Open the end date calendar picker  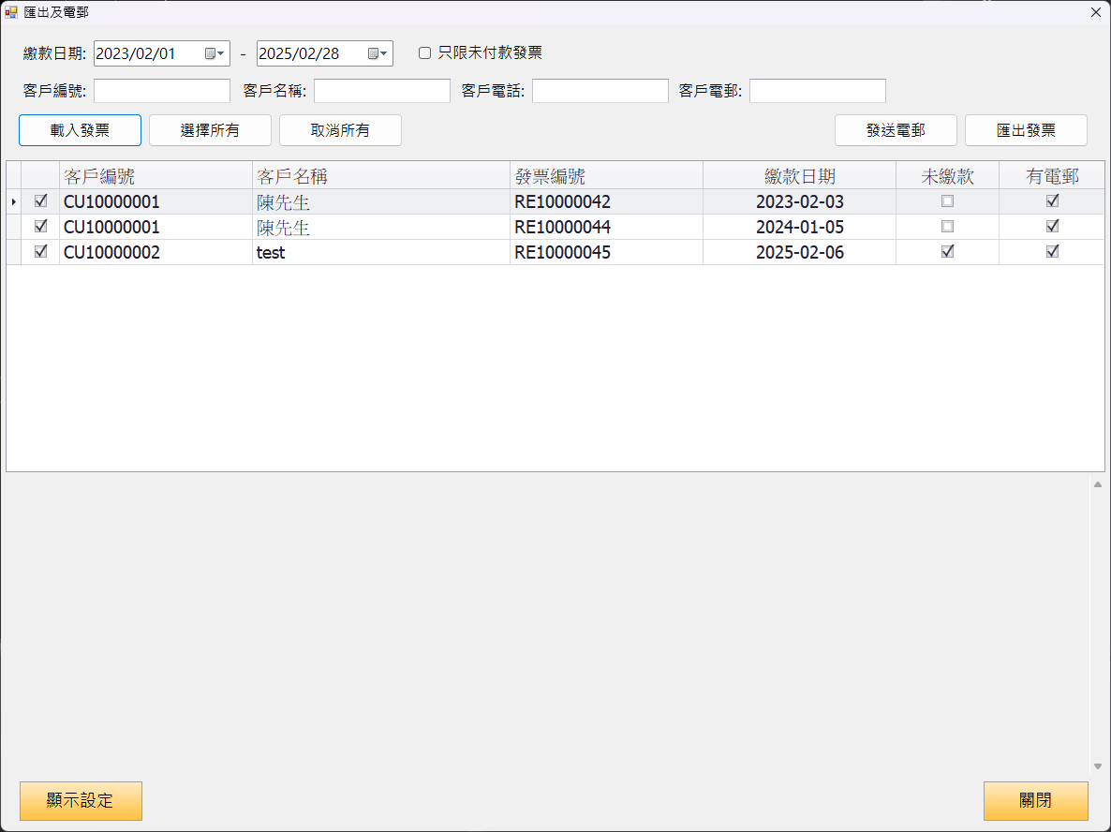click(x=378, y=54)
